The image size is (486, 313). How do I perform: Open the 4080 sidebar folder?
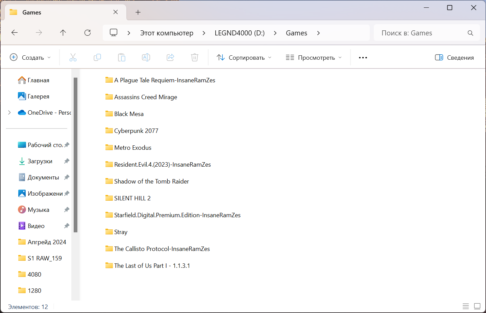point(30,275)
